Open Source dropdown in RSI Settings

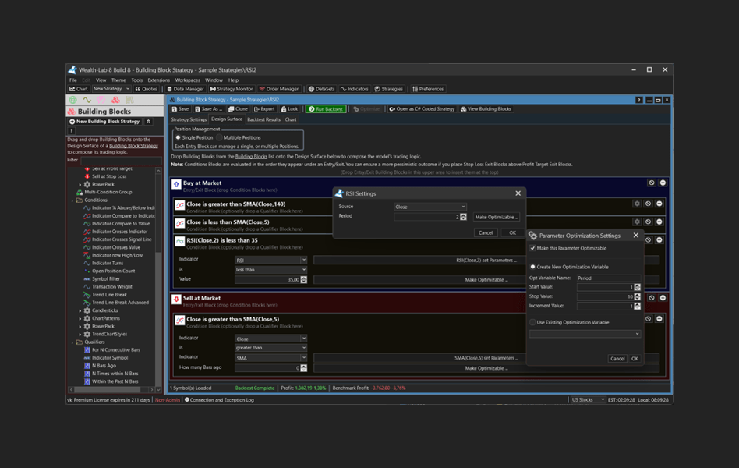click(430, 207)
